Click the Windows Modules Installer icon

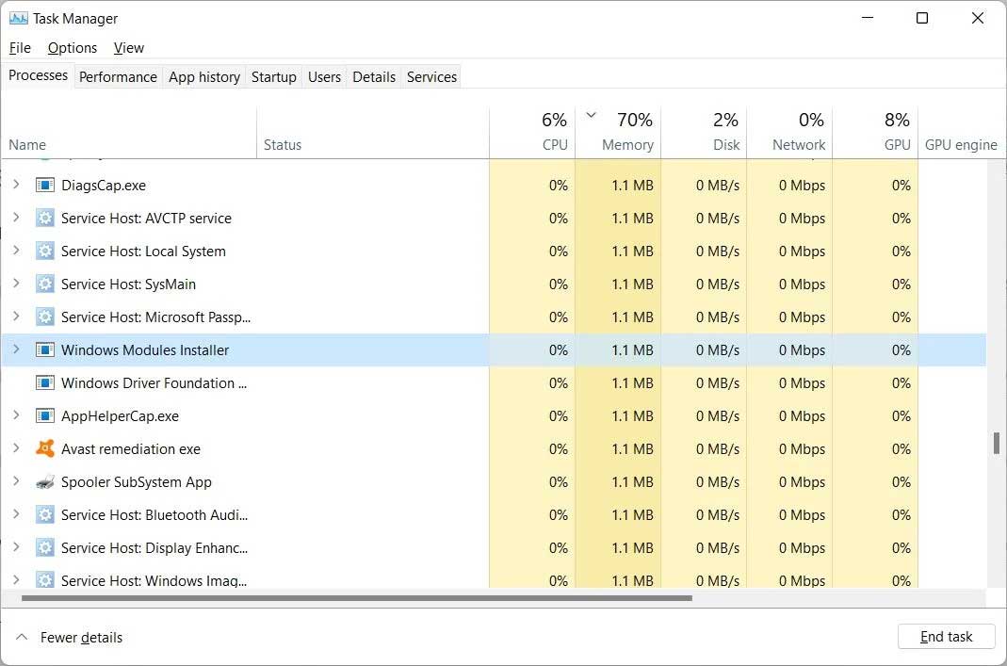(x=44, y=349)
